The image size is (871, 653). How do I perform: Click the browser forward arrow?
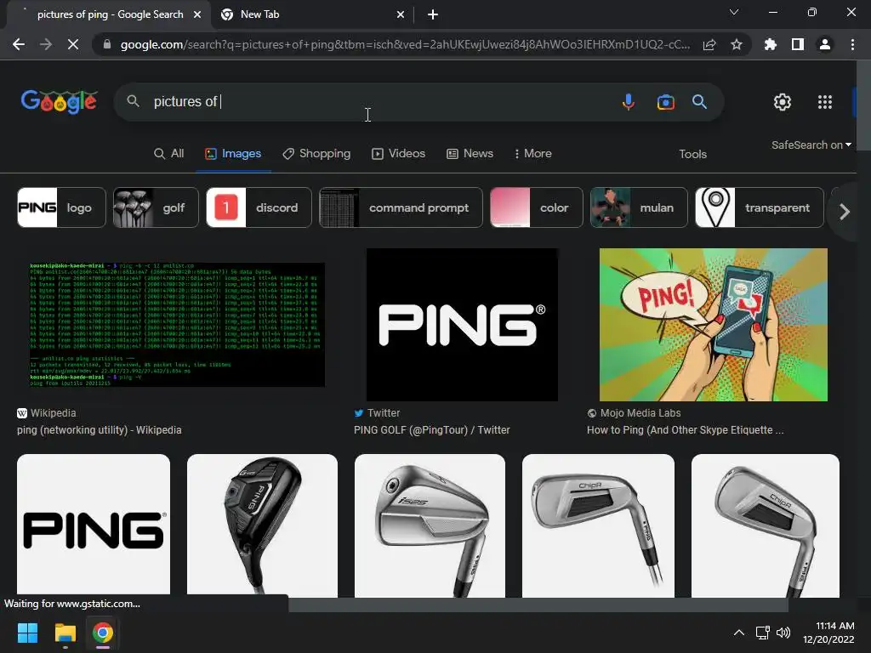[x=46, y=44]
